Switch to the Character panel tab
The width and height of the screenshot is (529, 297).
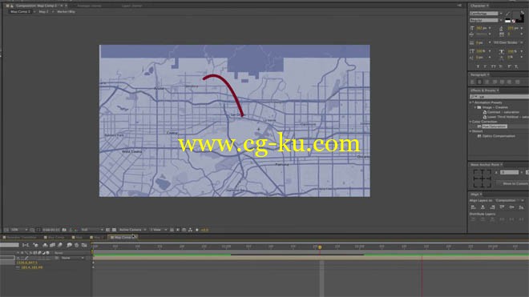(478, 6)
